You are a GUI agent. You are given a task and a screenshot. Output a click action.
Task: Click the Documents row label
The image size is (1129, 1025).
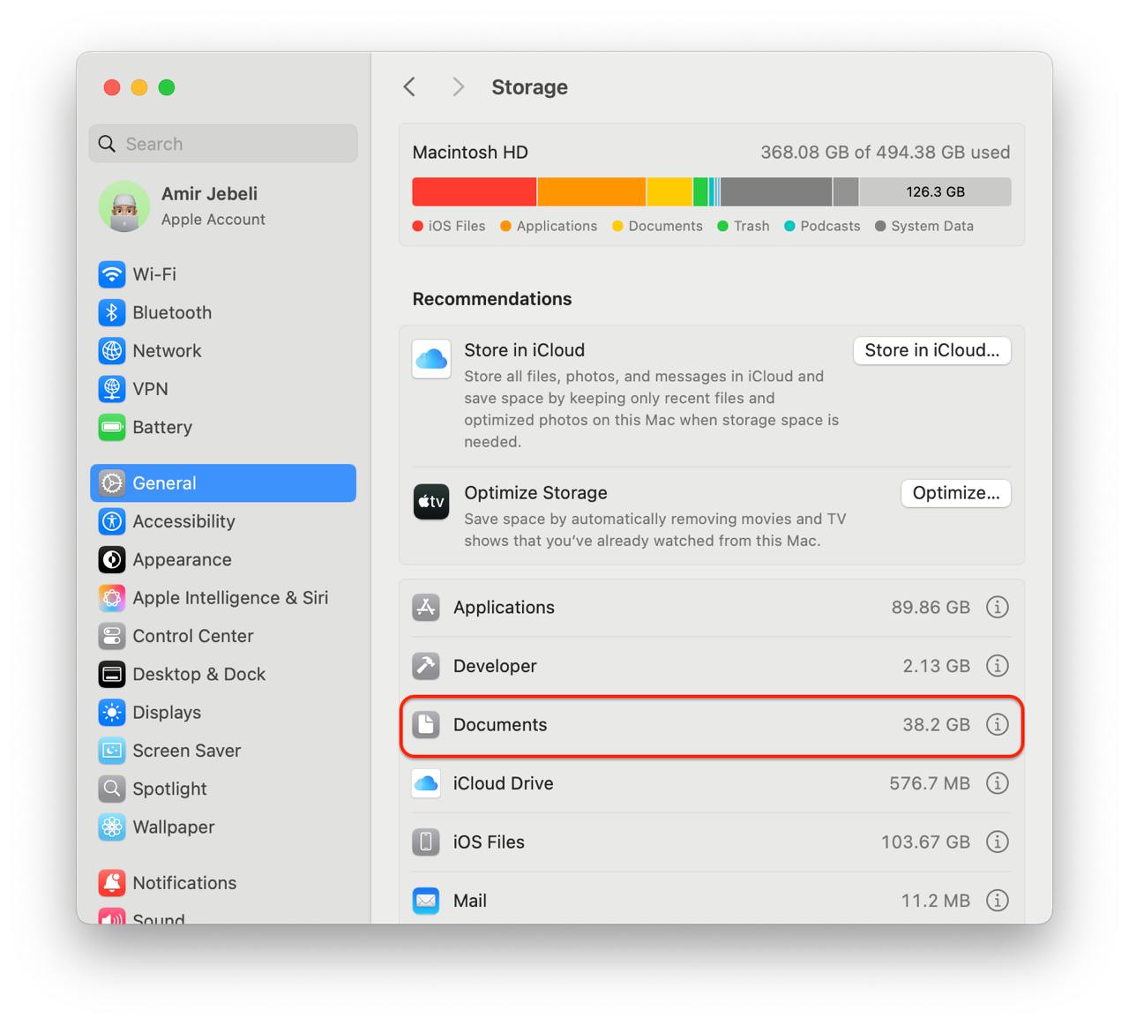pos(500,724)
